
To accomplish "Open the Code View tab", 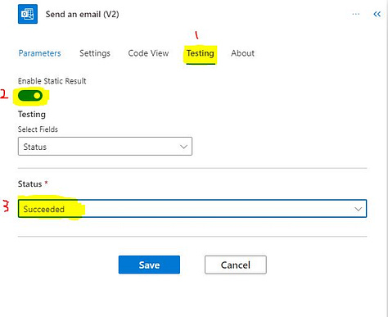I will pyautogui.click(x=148, y=53).
